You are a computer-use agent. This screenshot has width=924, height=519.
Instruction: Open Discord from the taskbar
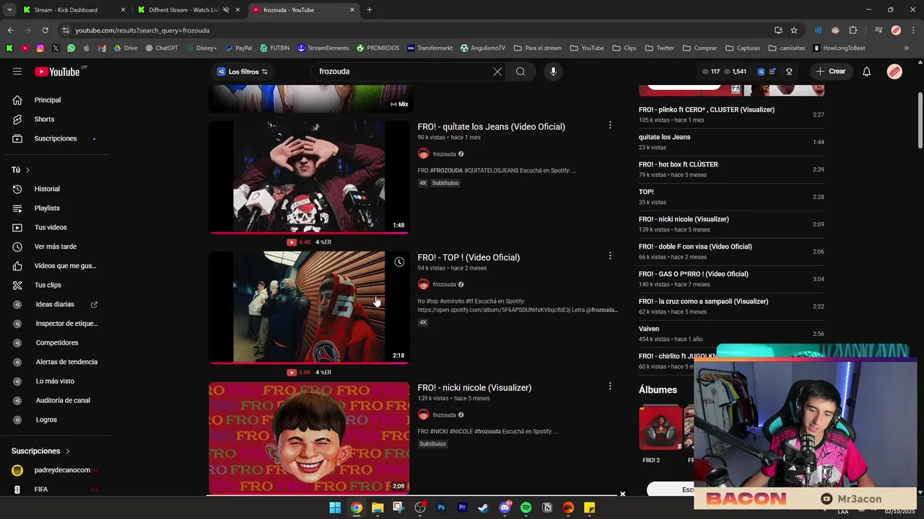click(x=505, y=507)
